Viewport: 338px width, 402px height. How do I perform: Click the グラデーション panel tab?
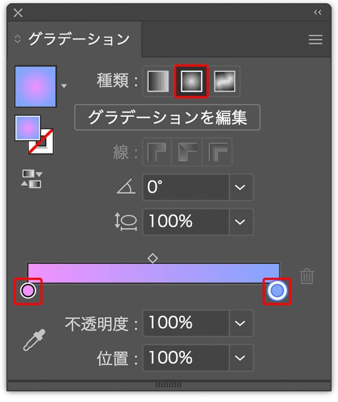click(x=78, y=39)
